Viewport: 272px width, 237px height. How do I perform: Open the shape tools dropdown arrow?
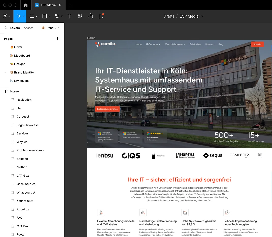point(49,16)
